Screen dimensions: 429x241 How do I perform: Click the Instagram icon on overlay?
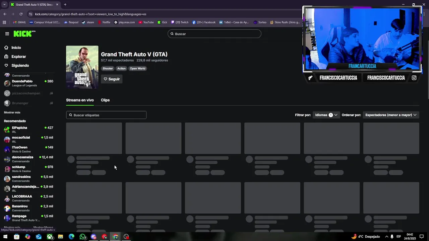pyautogui.click(x=414, y=78)
